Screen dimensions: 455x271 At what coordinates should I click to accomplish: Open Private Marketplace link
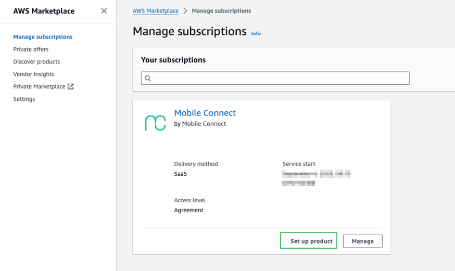(x=39, y=87)
